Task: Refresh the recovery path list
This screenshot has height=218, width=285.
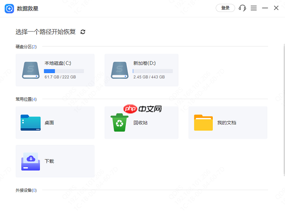Action: (83, 32)
